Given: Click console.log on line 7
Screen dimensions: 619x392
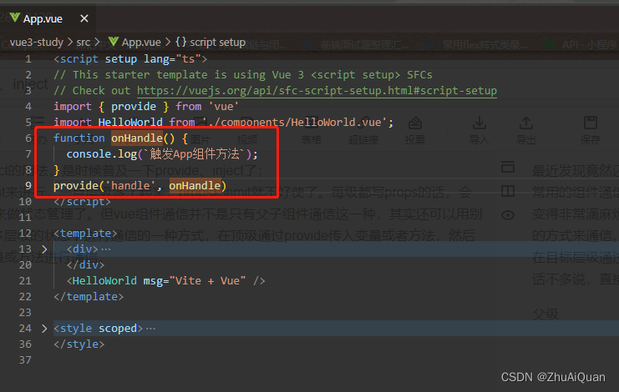Looking at the screenshot, I should 101,154.
